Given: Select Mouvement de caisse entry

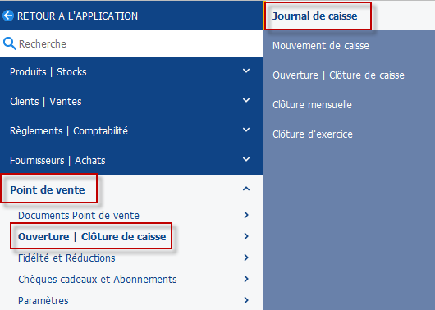Looking at the screenshot, I should tap(321, 46).
